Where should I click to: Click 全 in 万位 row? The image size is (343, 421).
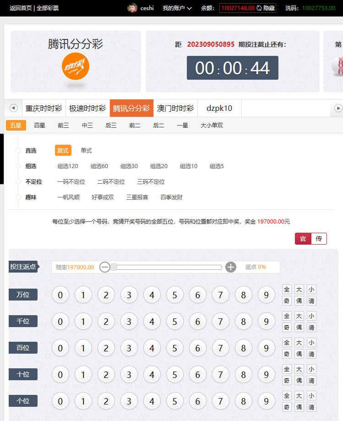287,290
